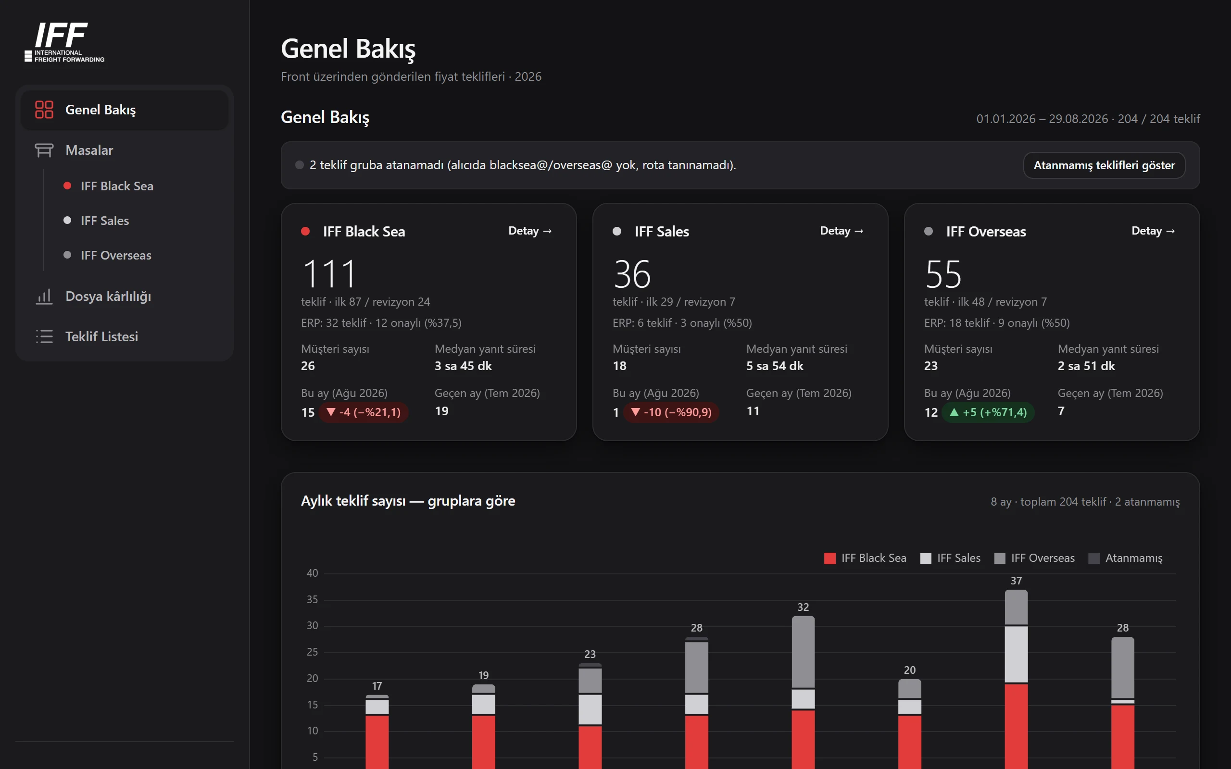Image resolution: width=1231 pixels, height=769 pixels.
Task: Click the +5 (+%71,4) change badge
Action: click(x=988, y=412)
